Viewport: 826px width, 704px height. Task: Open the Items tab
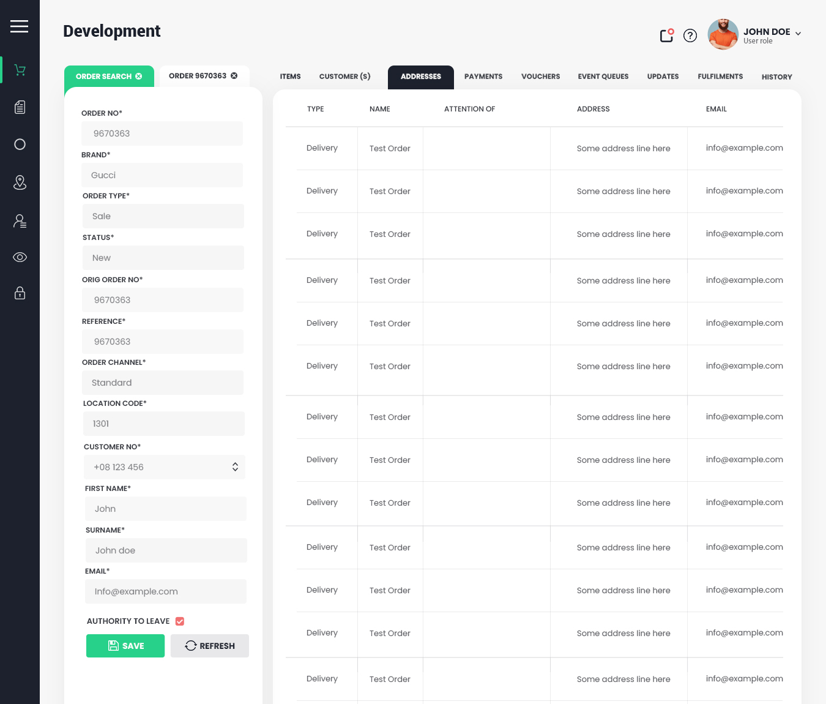click(291, 77)
